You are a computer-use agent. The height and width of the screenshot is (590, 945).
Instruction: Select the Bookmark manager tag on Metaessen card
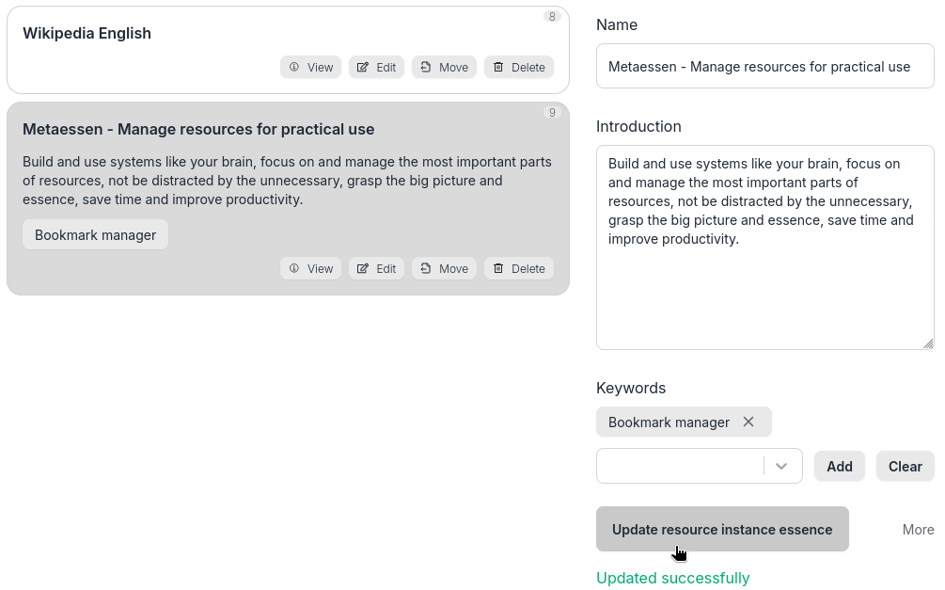95,235
